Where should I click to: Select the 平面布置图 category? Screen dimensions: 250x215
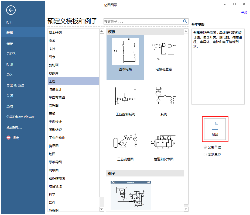(x=74, y=97)
